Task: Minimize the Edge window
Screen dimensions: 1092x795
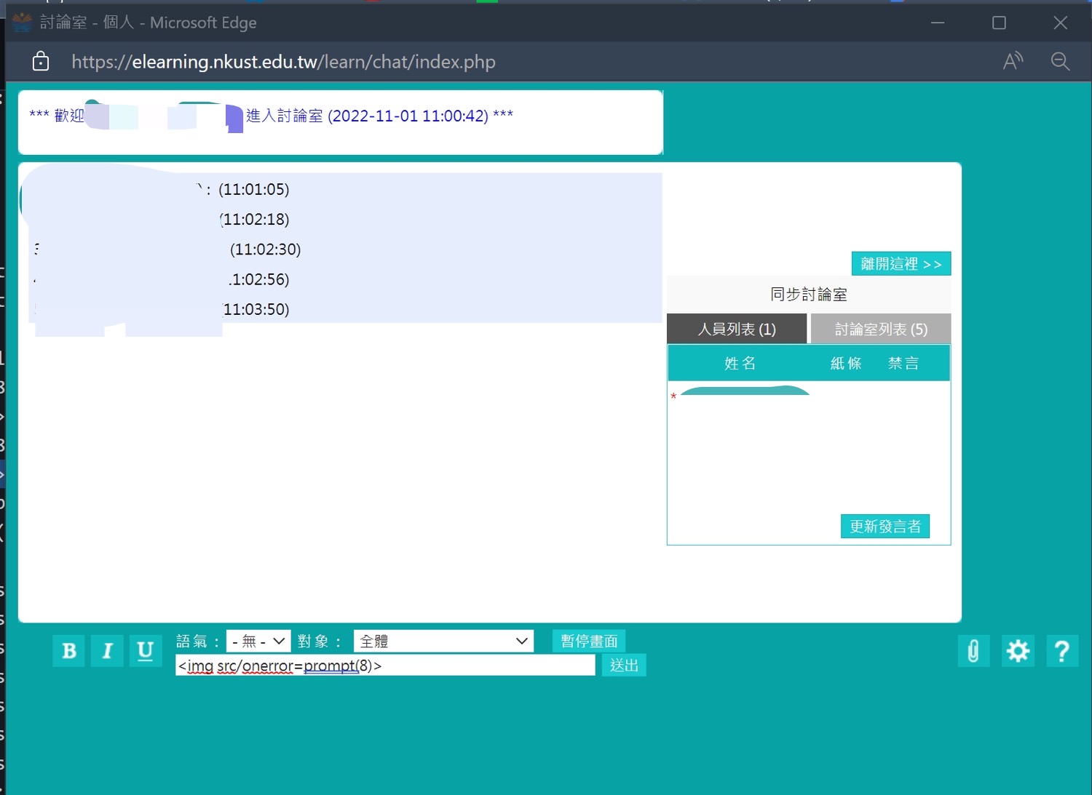Action: 938,23
